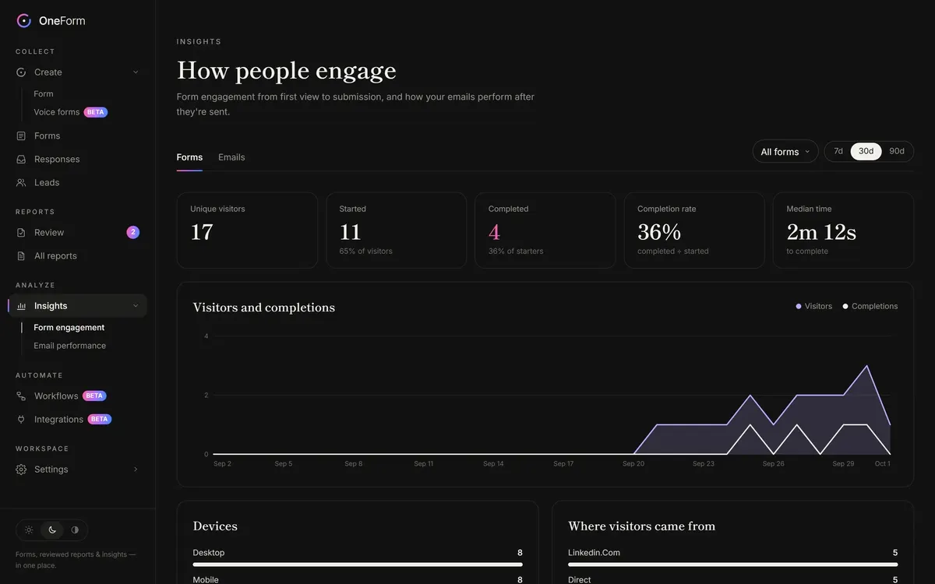Click the Review badge showing 2
The height and width of the screenshot is (584, 935).
pos(133,232)
